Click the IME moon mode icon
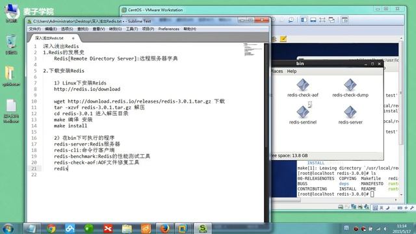The image size is (416, 234). [x=387, y=208]
